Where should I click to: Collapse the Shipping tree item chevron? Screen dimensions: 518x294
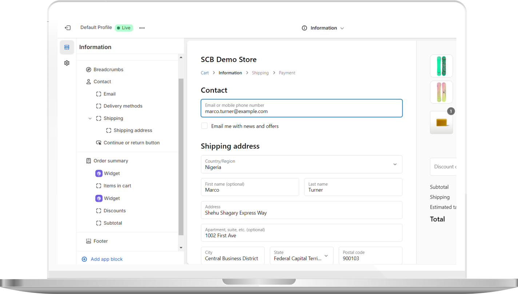pos(90,118)
